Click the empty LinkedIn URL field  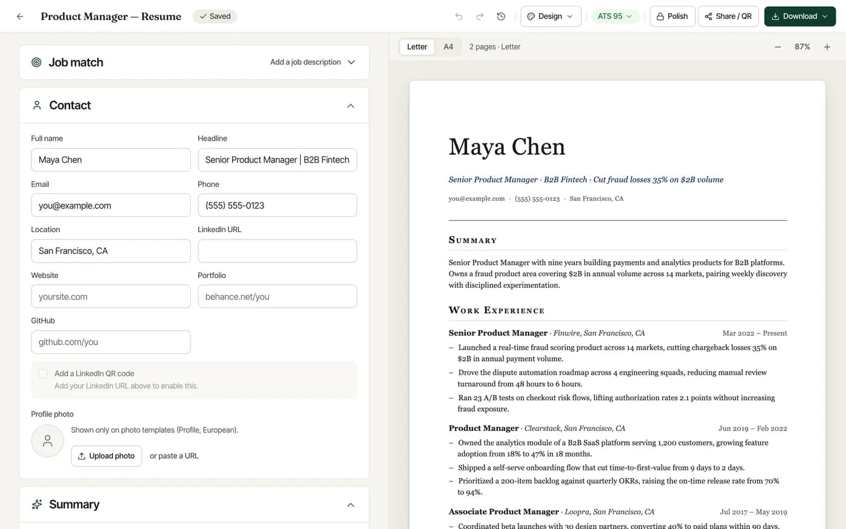277,251
